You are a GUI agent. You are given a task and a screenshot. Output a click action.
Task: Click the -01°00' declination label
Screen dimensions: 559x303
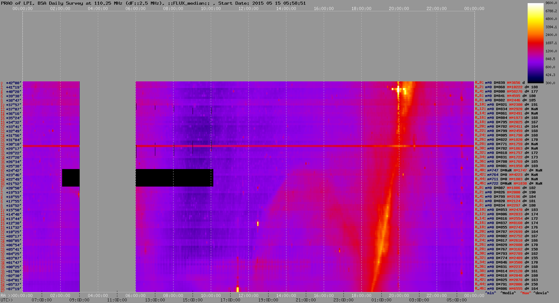(13, 271)
